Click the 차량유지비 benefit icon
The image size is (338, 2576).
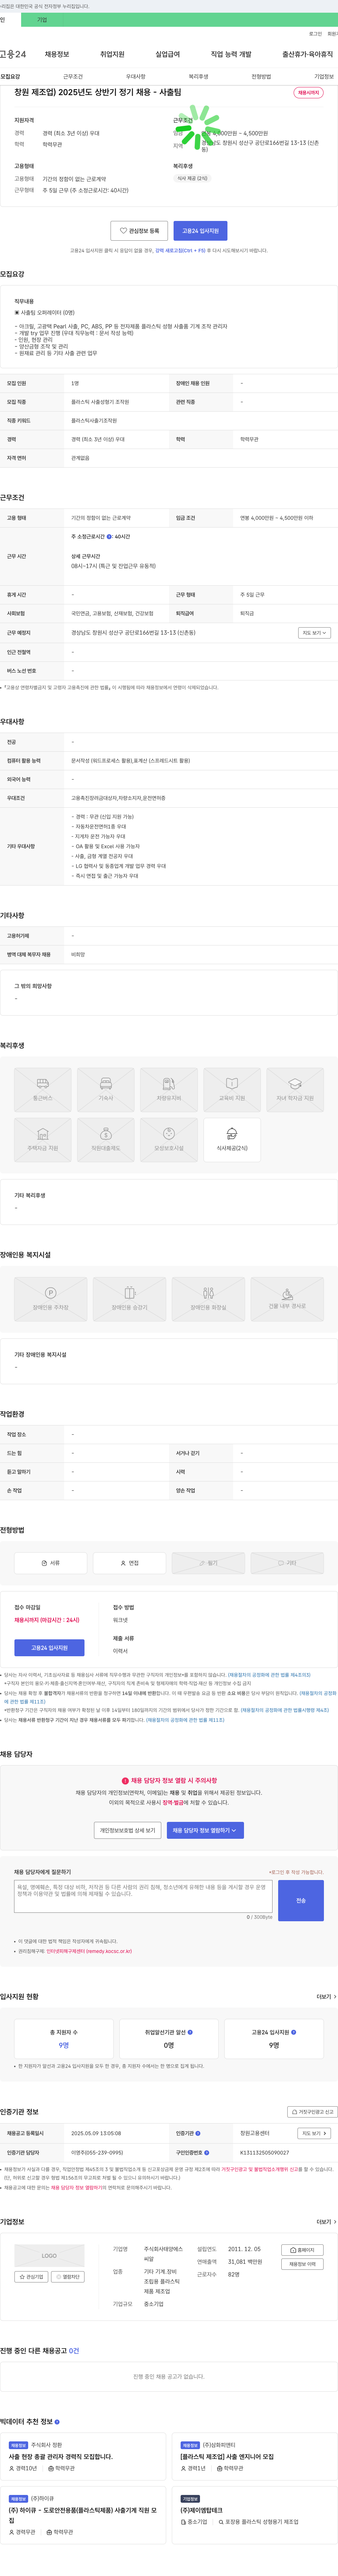[x=169, y=1090]
